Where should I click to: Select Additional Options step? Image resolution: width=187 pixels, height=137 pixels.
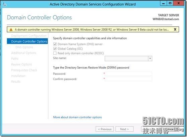pos(23,53)
